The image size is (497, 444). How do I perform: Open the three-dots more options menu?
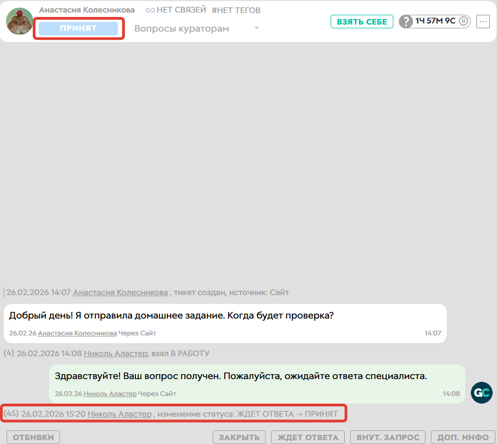[483, 22]
